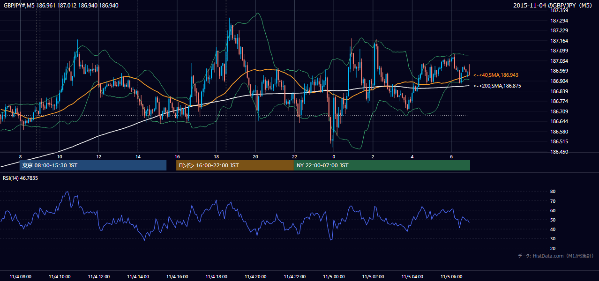The image size is (599, 281).
Task: Click price axis value 186.580
Action: (558, 132)
